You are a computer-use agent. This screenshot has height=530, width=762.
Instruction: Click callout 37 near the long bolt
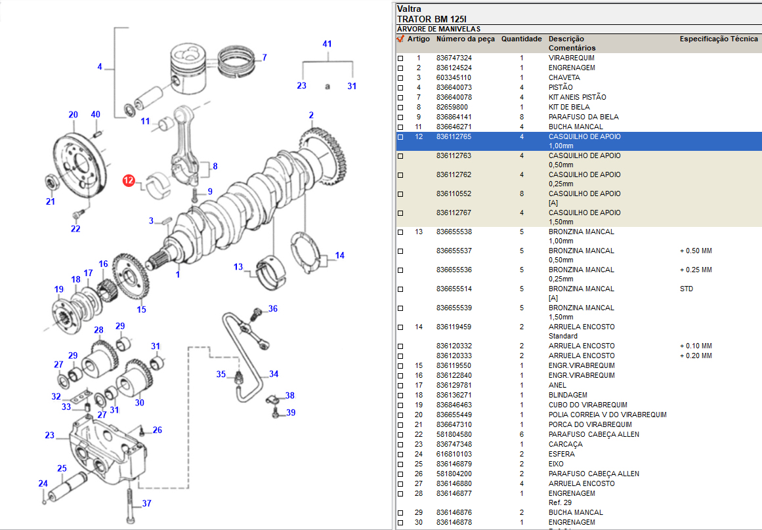[x=146, y=503]
